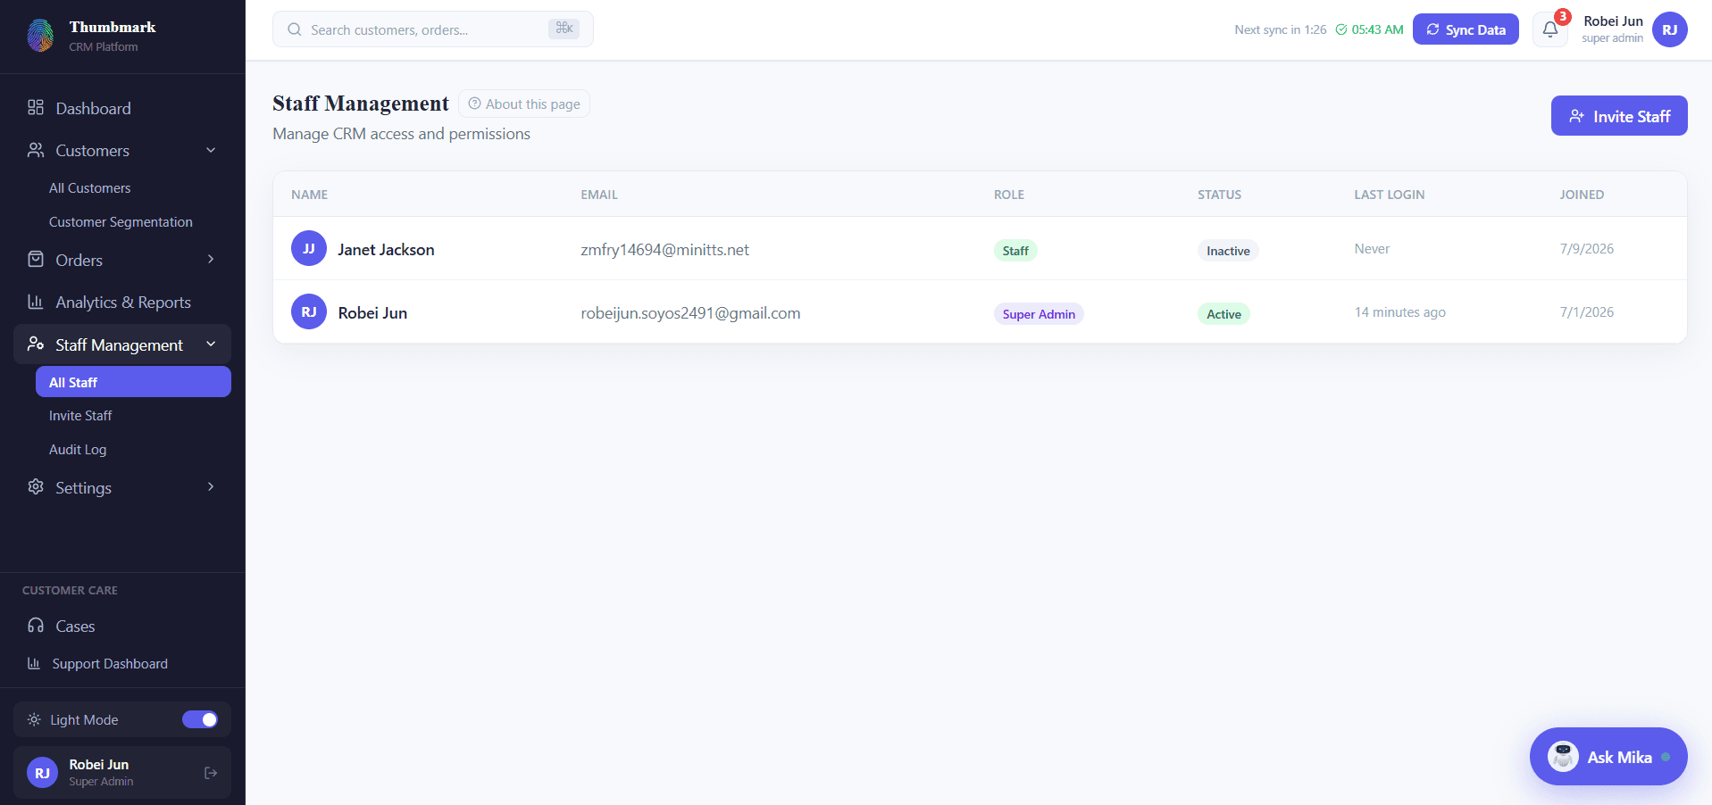1712x805 pixels.
Task: Expand the Orders menu chevron
Action: [211, 259]
